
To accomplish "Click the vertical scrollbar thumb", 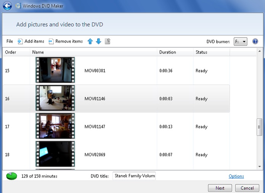I will 259,127.
